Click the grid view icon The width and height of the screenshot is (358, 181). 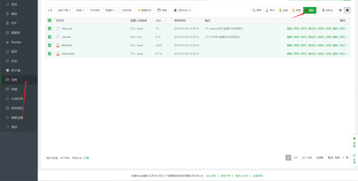point(340,10)
